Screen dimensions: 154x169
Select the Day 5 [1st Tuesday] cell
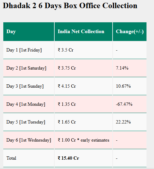click(29, 122)
